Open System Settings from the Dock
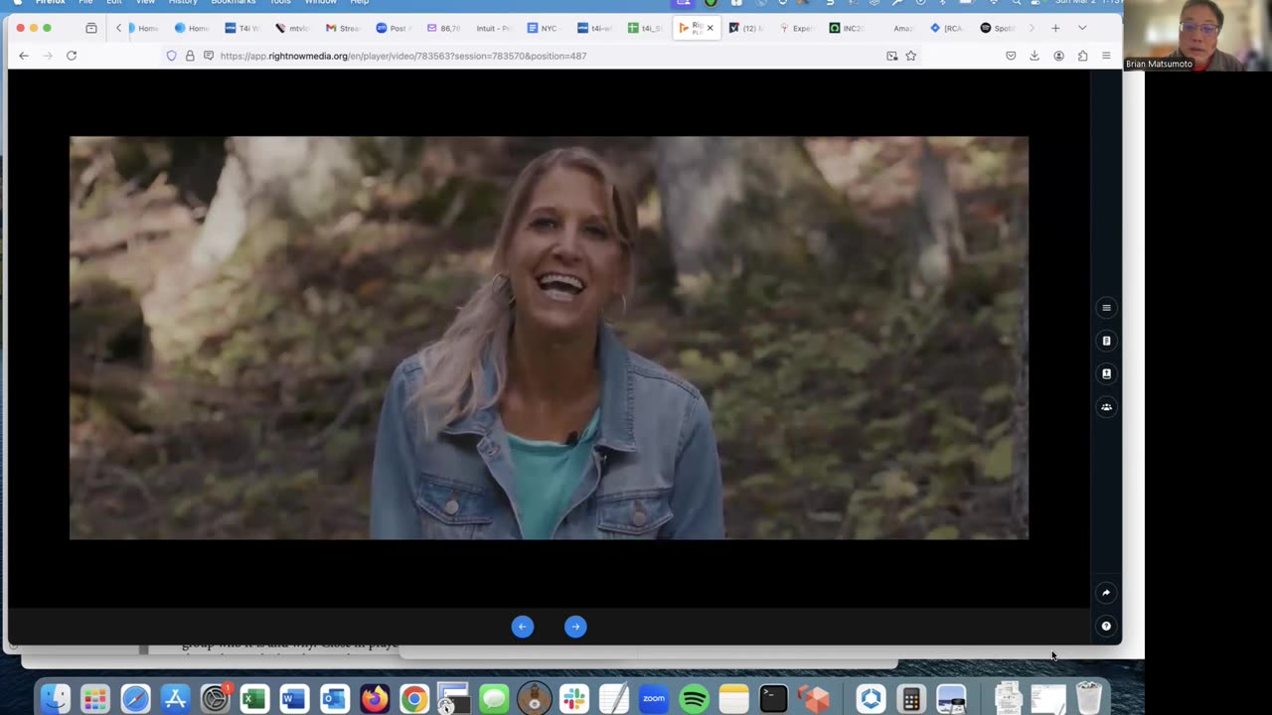 click(x=215, y=698)
